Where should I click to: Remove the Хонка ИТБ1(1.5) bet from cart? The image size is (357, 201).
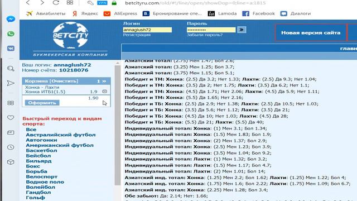click(x=104, y=92)
